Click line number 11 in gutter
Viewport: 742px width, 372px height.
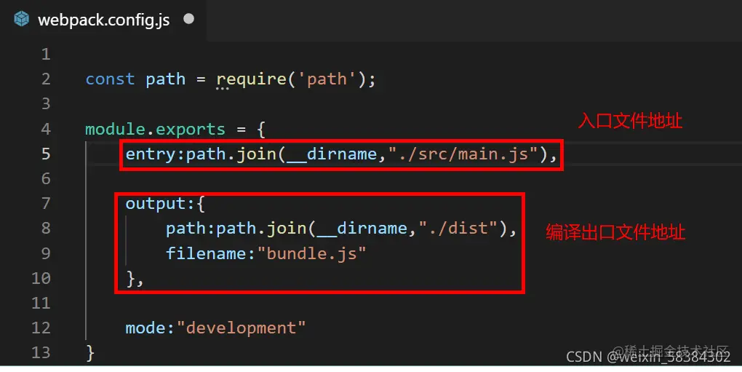(x=41, y=303)
